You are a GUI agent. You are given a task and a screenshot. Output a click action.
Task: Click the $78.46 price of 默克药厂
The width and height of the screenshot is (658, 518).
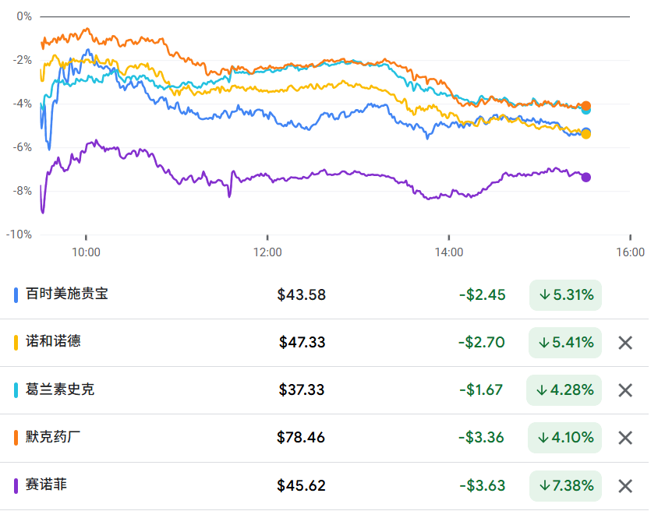[x=301, y=438]
